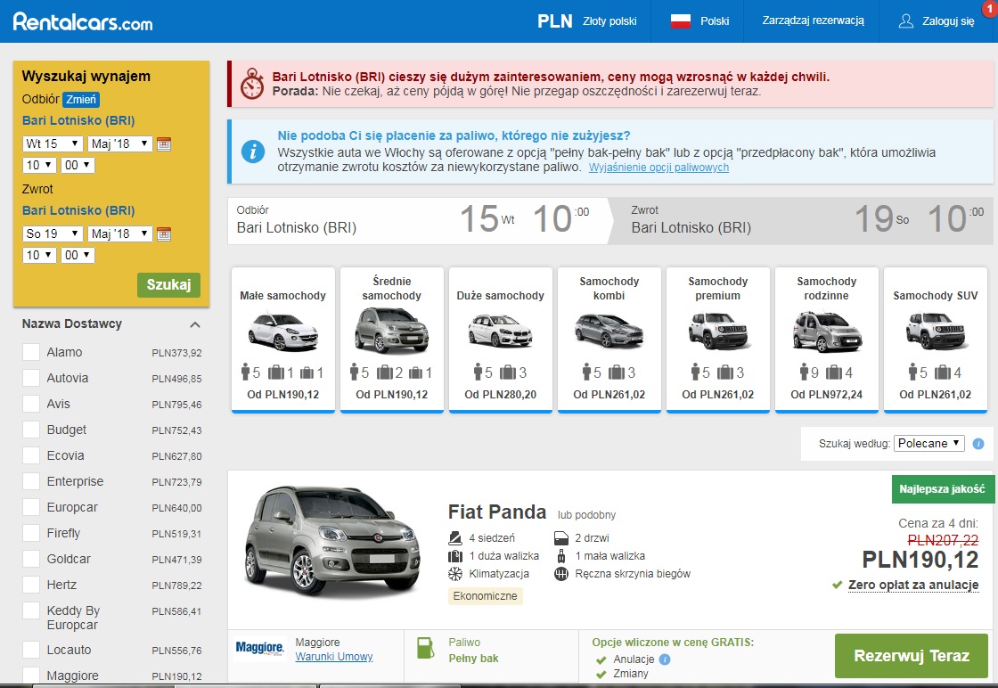Open the Polecane sort dropdown

(929, 444)
